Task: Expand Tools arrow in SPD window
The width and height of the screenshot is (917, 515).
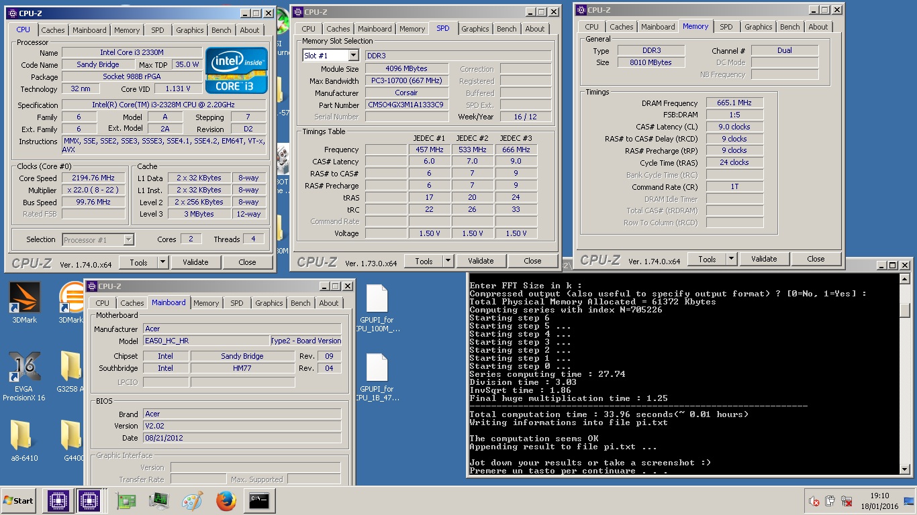Action: click(x=447, y=261)
